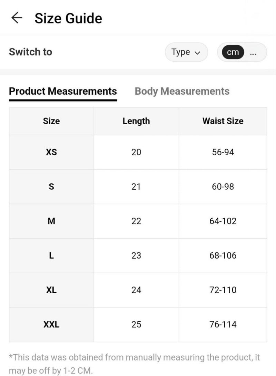Select the XL size entry
The height and width of the screenshot is (376, 276).
point(51,290)
